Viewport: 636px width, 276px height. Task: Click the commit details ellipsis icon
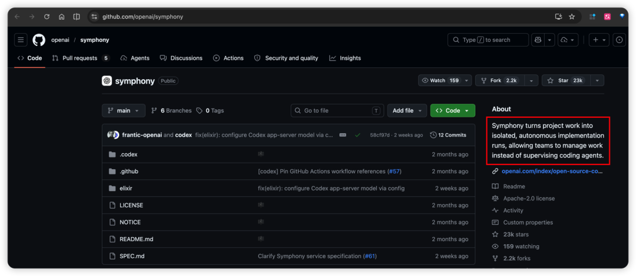343,135
